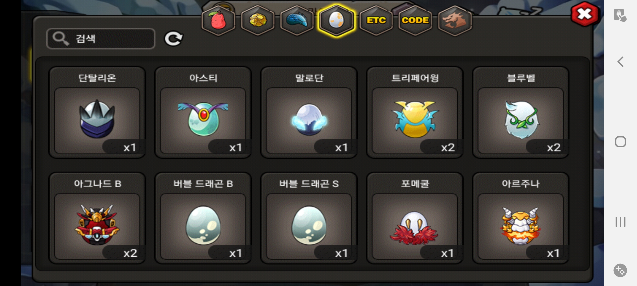Open the CODE tab
Screen dimensions: 637x286
point(415,20)
